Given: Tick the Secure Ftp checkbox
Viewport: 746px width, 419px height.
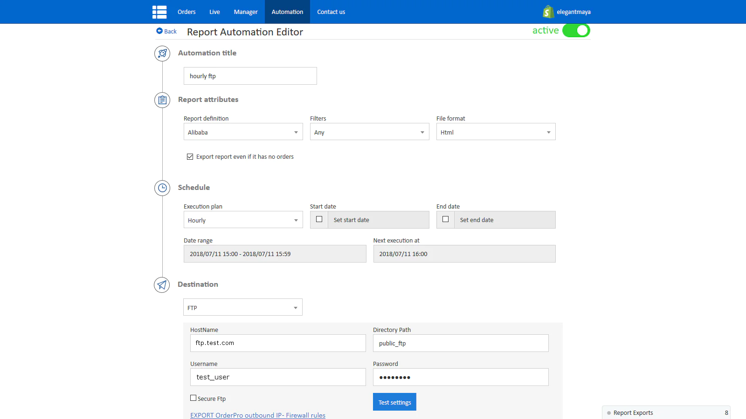Looking at the screenshot, I should [x=193, y=398].
